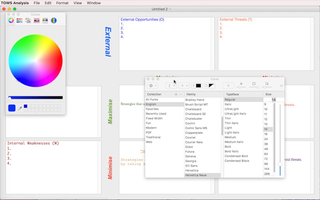Select the Condensed Black typeface
The height and width of the screenshot is (200, 320).
point(243,161)
